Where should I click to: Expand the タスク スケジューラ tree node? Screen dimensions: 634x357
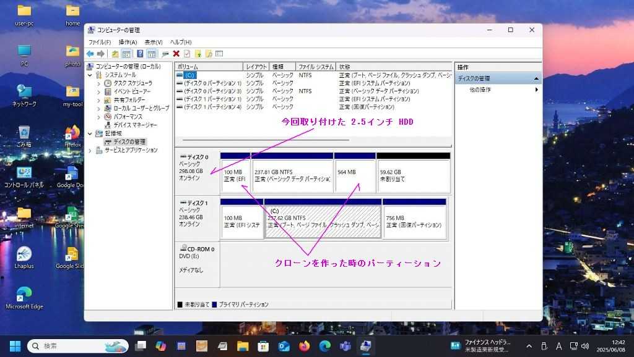pyautogui.click(x=98, y=83)
